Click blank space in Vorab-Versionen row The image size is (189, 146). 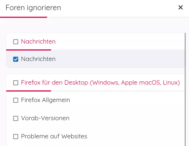(127, 118)
